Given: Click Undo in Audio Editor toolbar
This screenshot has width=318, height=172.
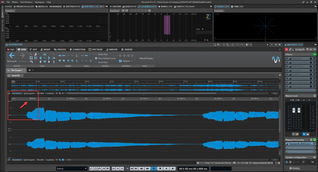Looking at the screenshot, I should coord(238,45).
